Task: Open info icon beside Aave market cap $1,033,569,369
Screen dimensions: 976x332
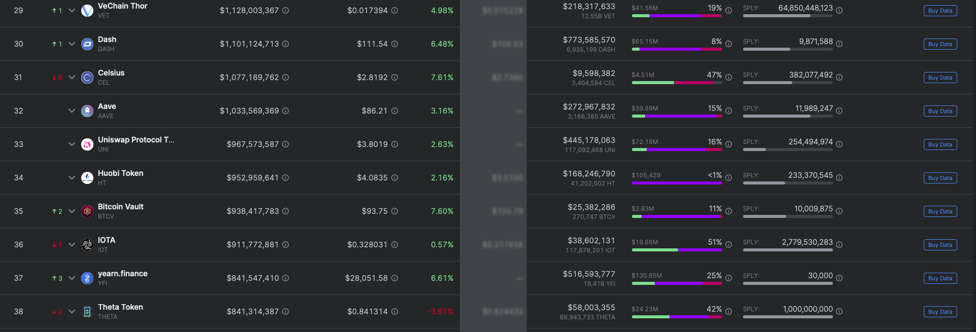Action: point(286,111)
